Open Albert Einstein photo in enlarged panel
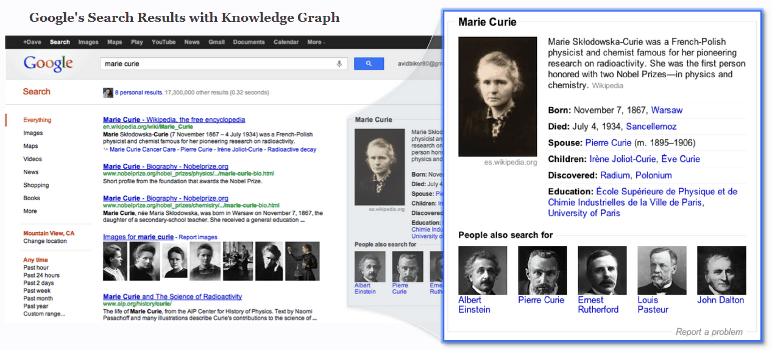Image resolution: width=772 pixels, height=350 pixels. tap(483, 270)
